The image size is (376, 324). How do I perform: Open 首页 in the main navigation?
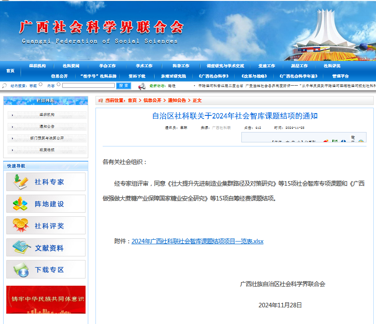[x=10, y=71]
